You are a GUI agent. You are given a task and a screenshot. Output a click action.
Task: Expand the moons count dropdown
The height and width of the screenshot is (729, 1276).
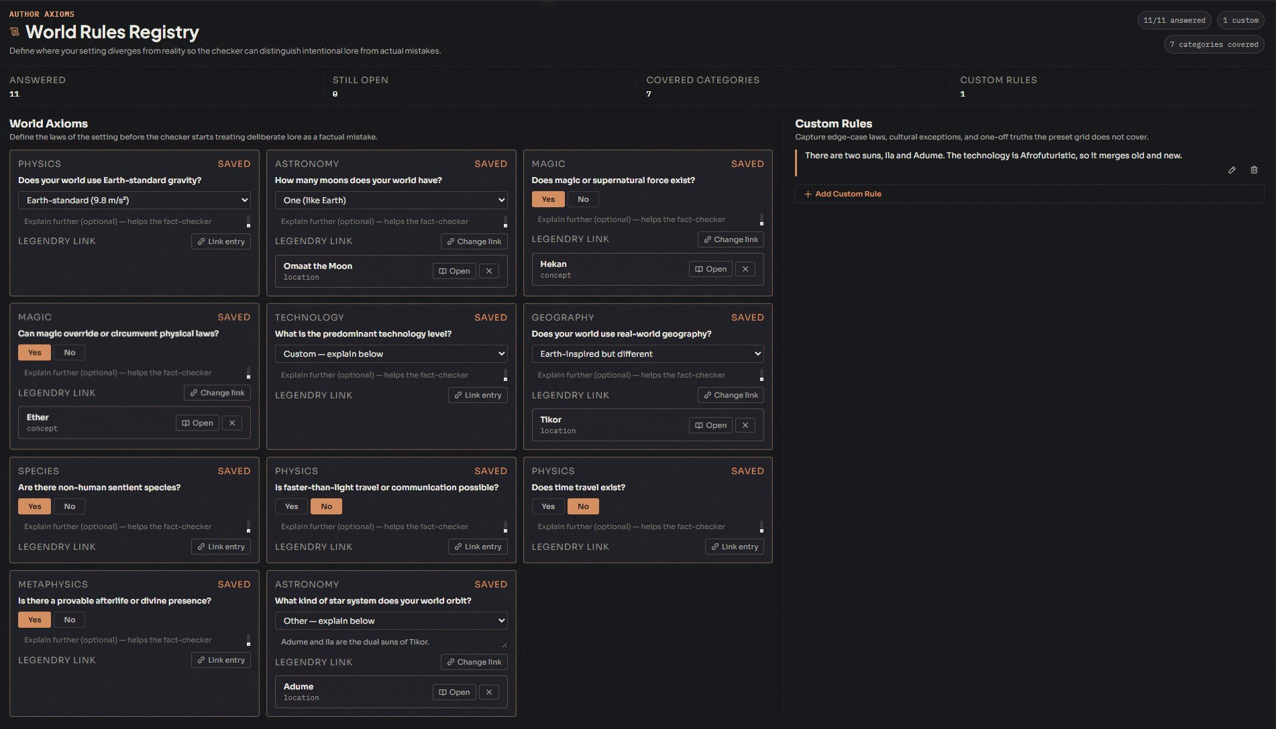point(391,200)
